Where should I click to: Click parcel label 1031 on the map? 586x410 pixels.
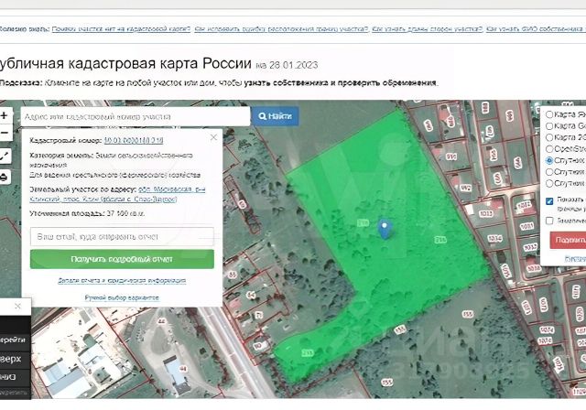[526, 226]
